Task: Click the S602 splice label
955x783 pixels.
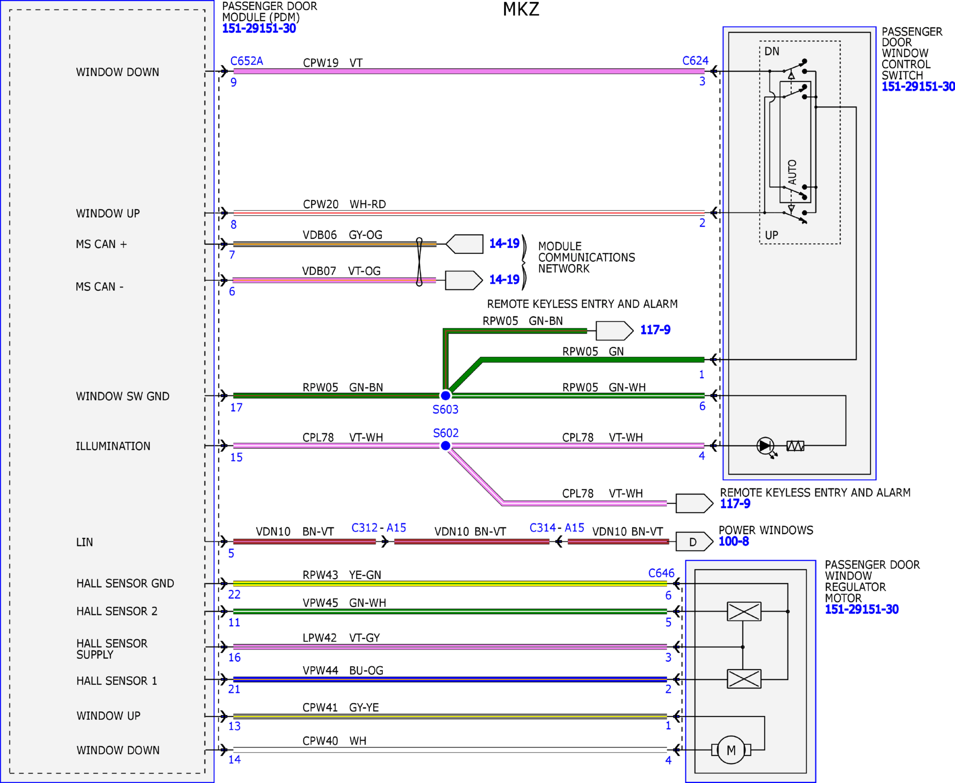Action: pyautogui.click(x=446, y=433)
